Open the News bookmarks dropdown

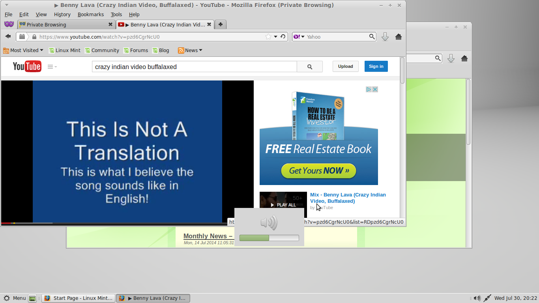click(x=190, y=50)
